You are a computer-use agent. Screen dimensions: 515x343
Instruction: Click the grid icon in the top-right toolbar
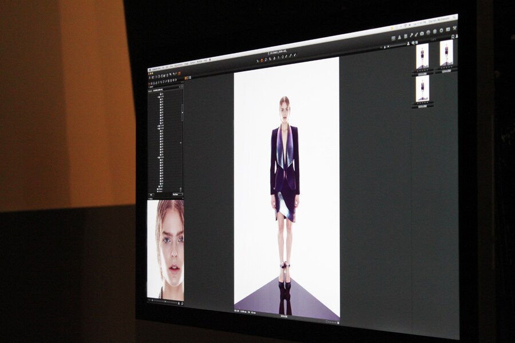click(393, 38)
